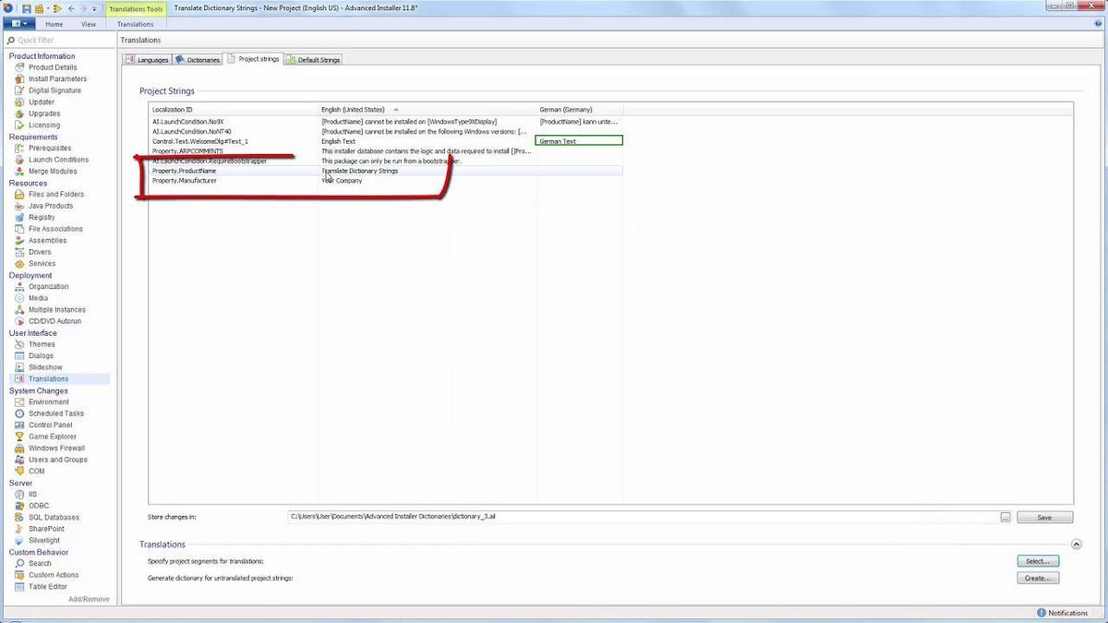1108x623 pixels.
Task: Go forward with the right arrow icon
Action: click(83, 8)
